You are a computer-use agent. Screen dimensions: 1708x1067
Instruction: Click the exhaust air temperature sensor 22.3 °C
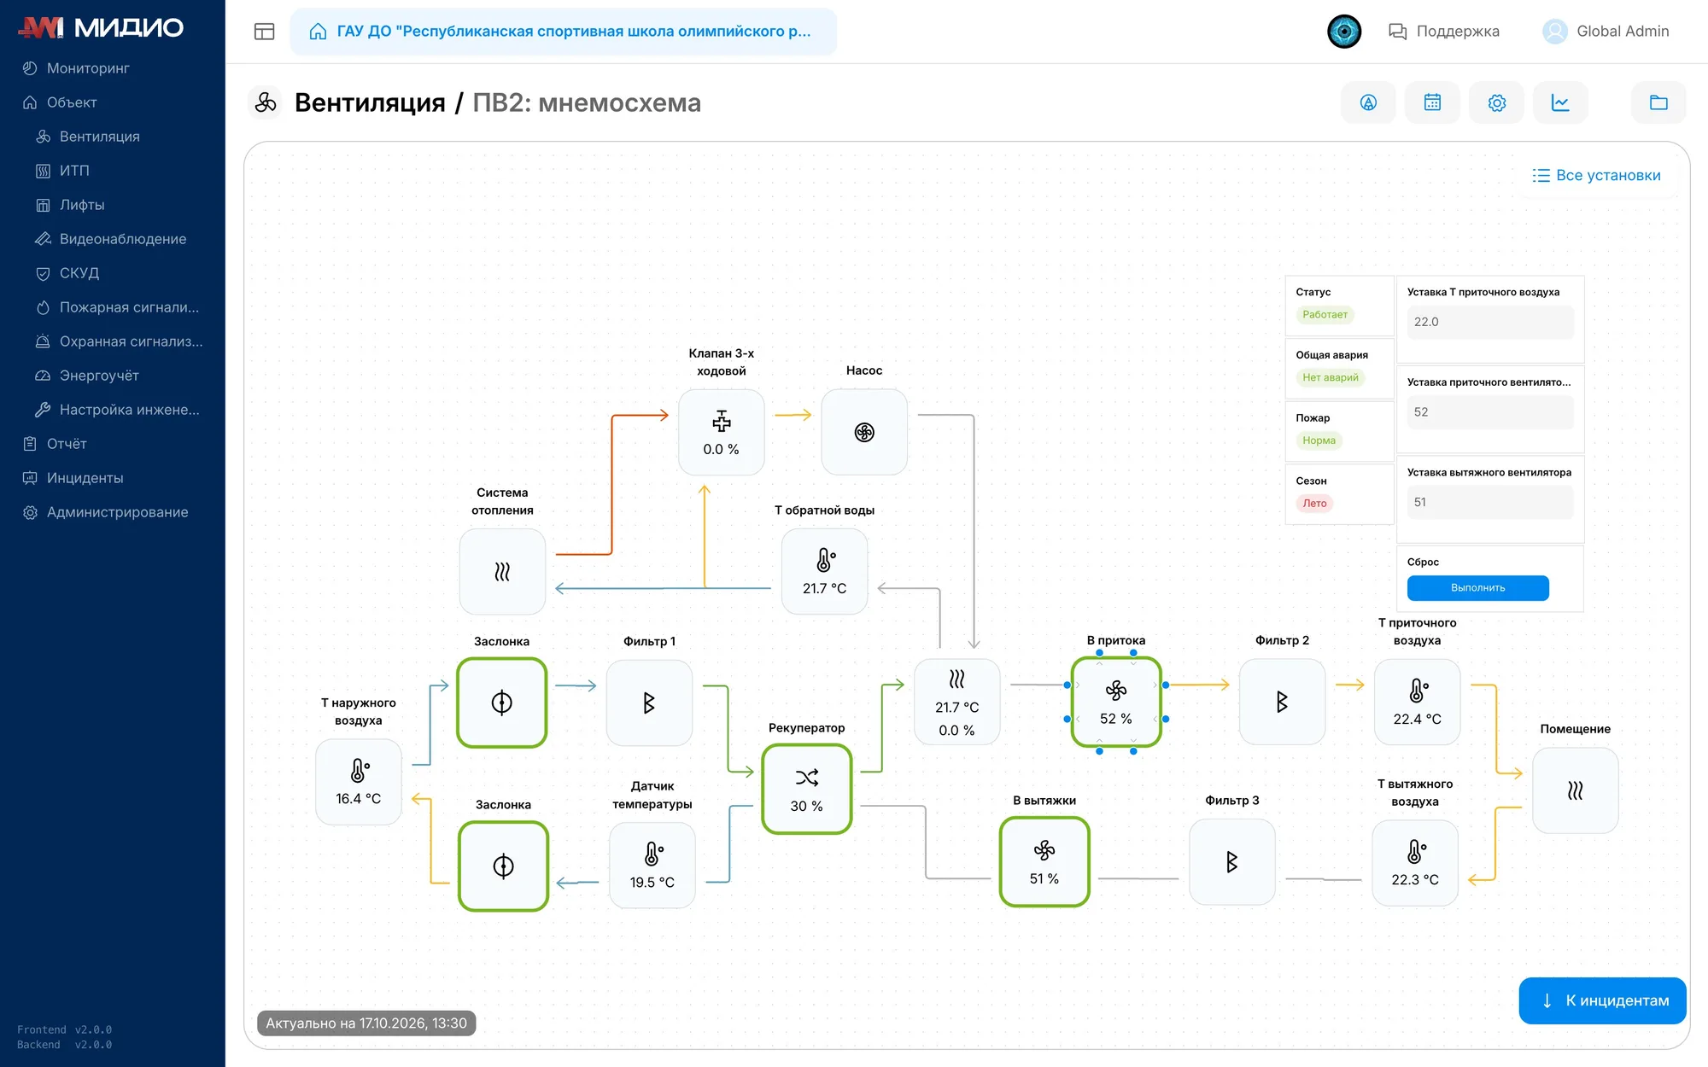click(1415, 863)
